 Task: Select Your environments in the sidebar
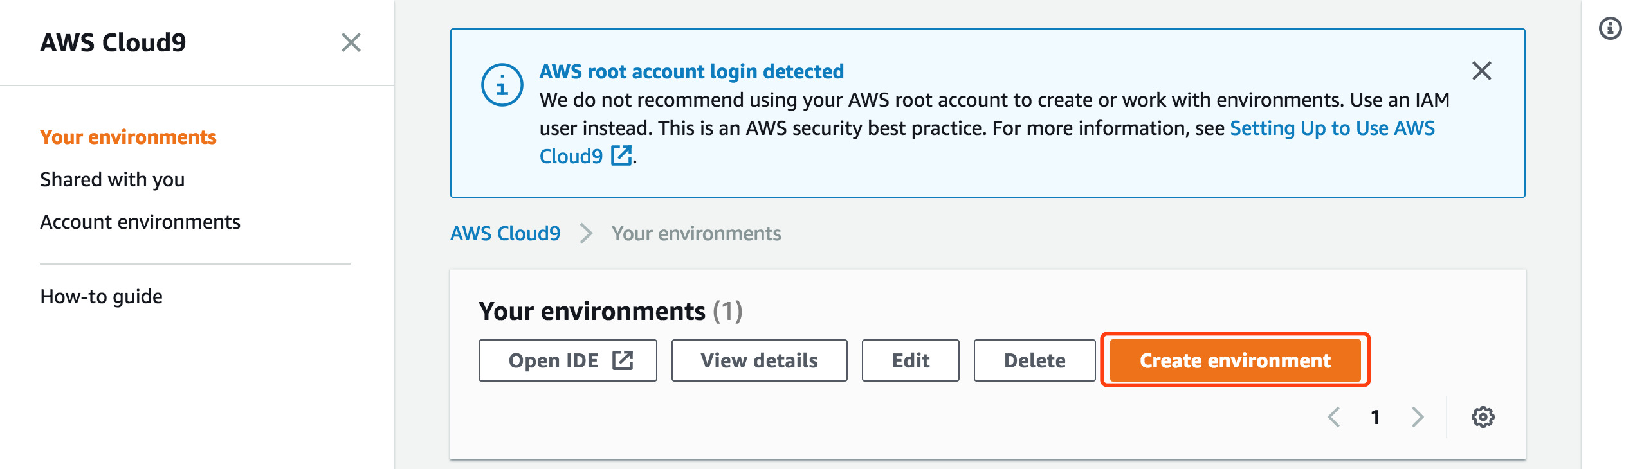click(x=128, y=137)
